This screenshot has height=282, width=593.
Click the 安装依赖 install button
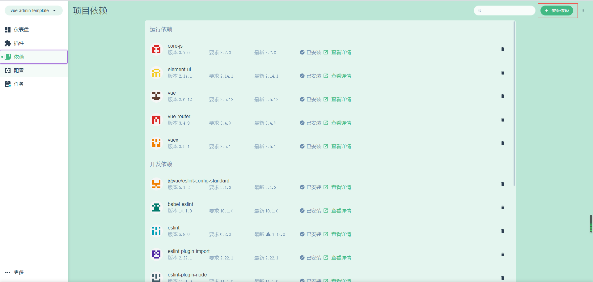click(557, 11)
